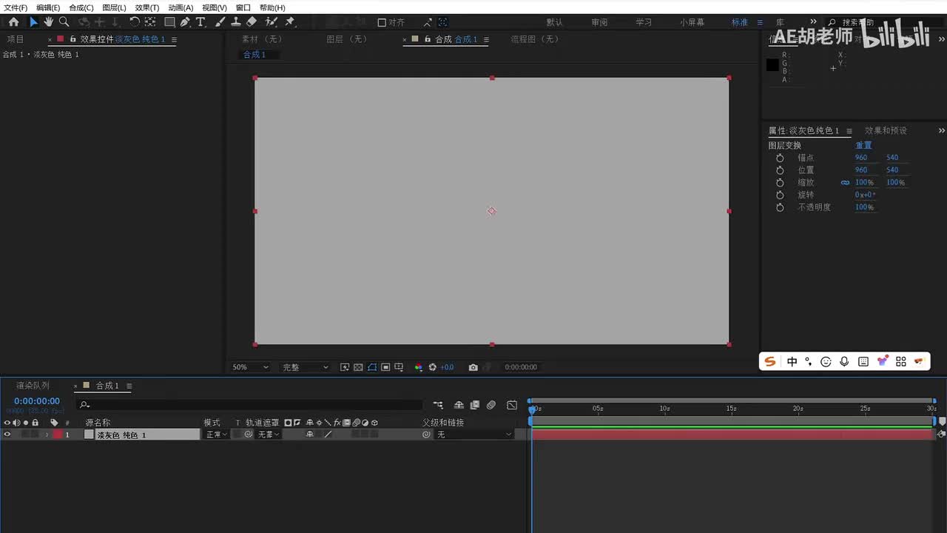Expand the overflow chevron beside 效果和预设
The image size is (947, 533).
(941, 130)
